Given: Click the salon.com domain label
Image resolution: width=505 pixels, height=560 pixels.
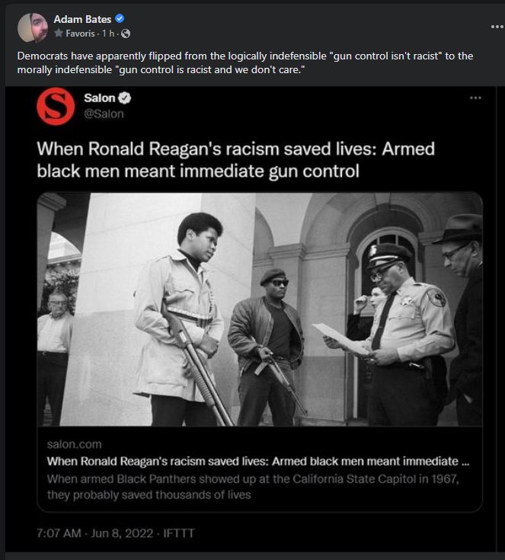Looking at the screenshot, I should click(75, 444).
